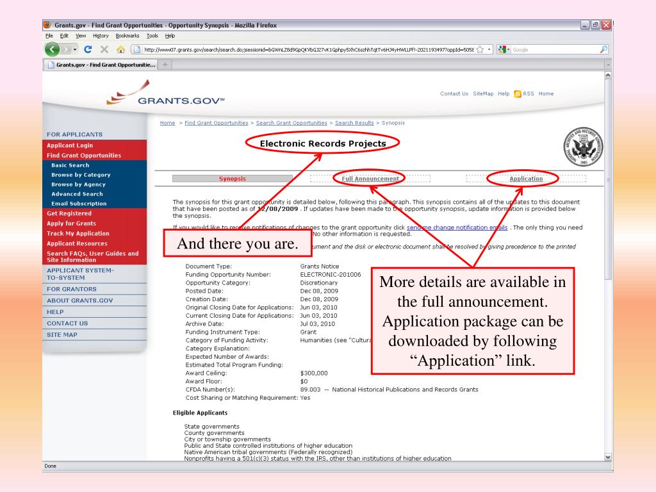Open the Bookmarks menu
Viewport: 656px width, 492px height.
[127, 36]
